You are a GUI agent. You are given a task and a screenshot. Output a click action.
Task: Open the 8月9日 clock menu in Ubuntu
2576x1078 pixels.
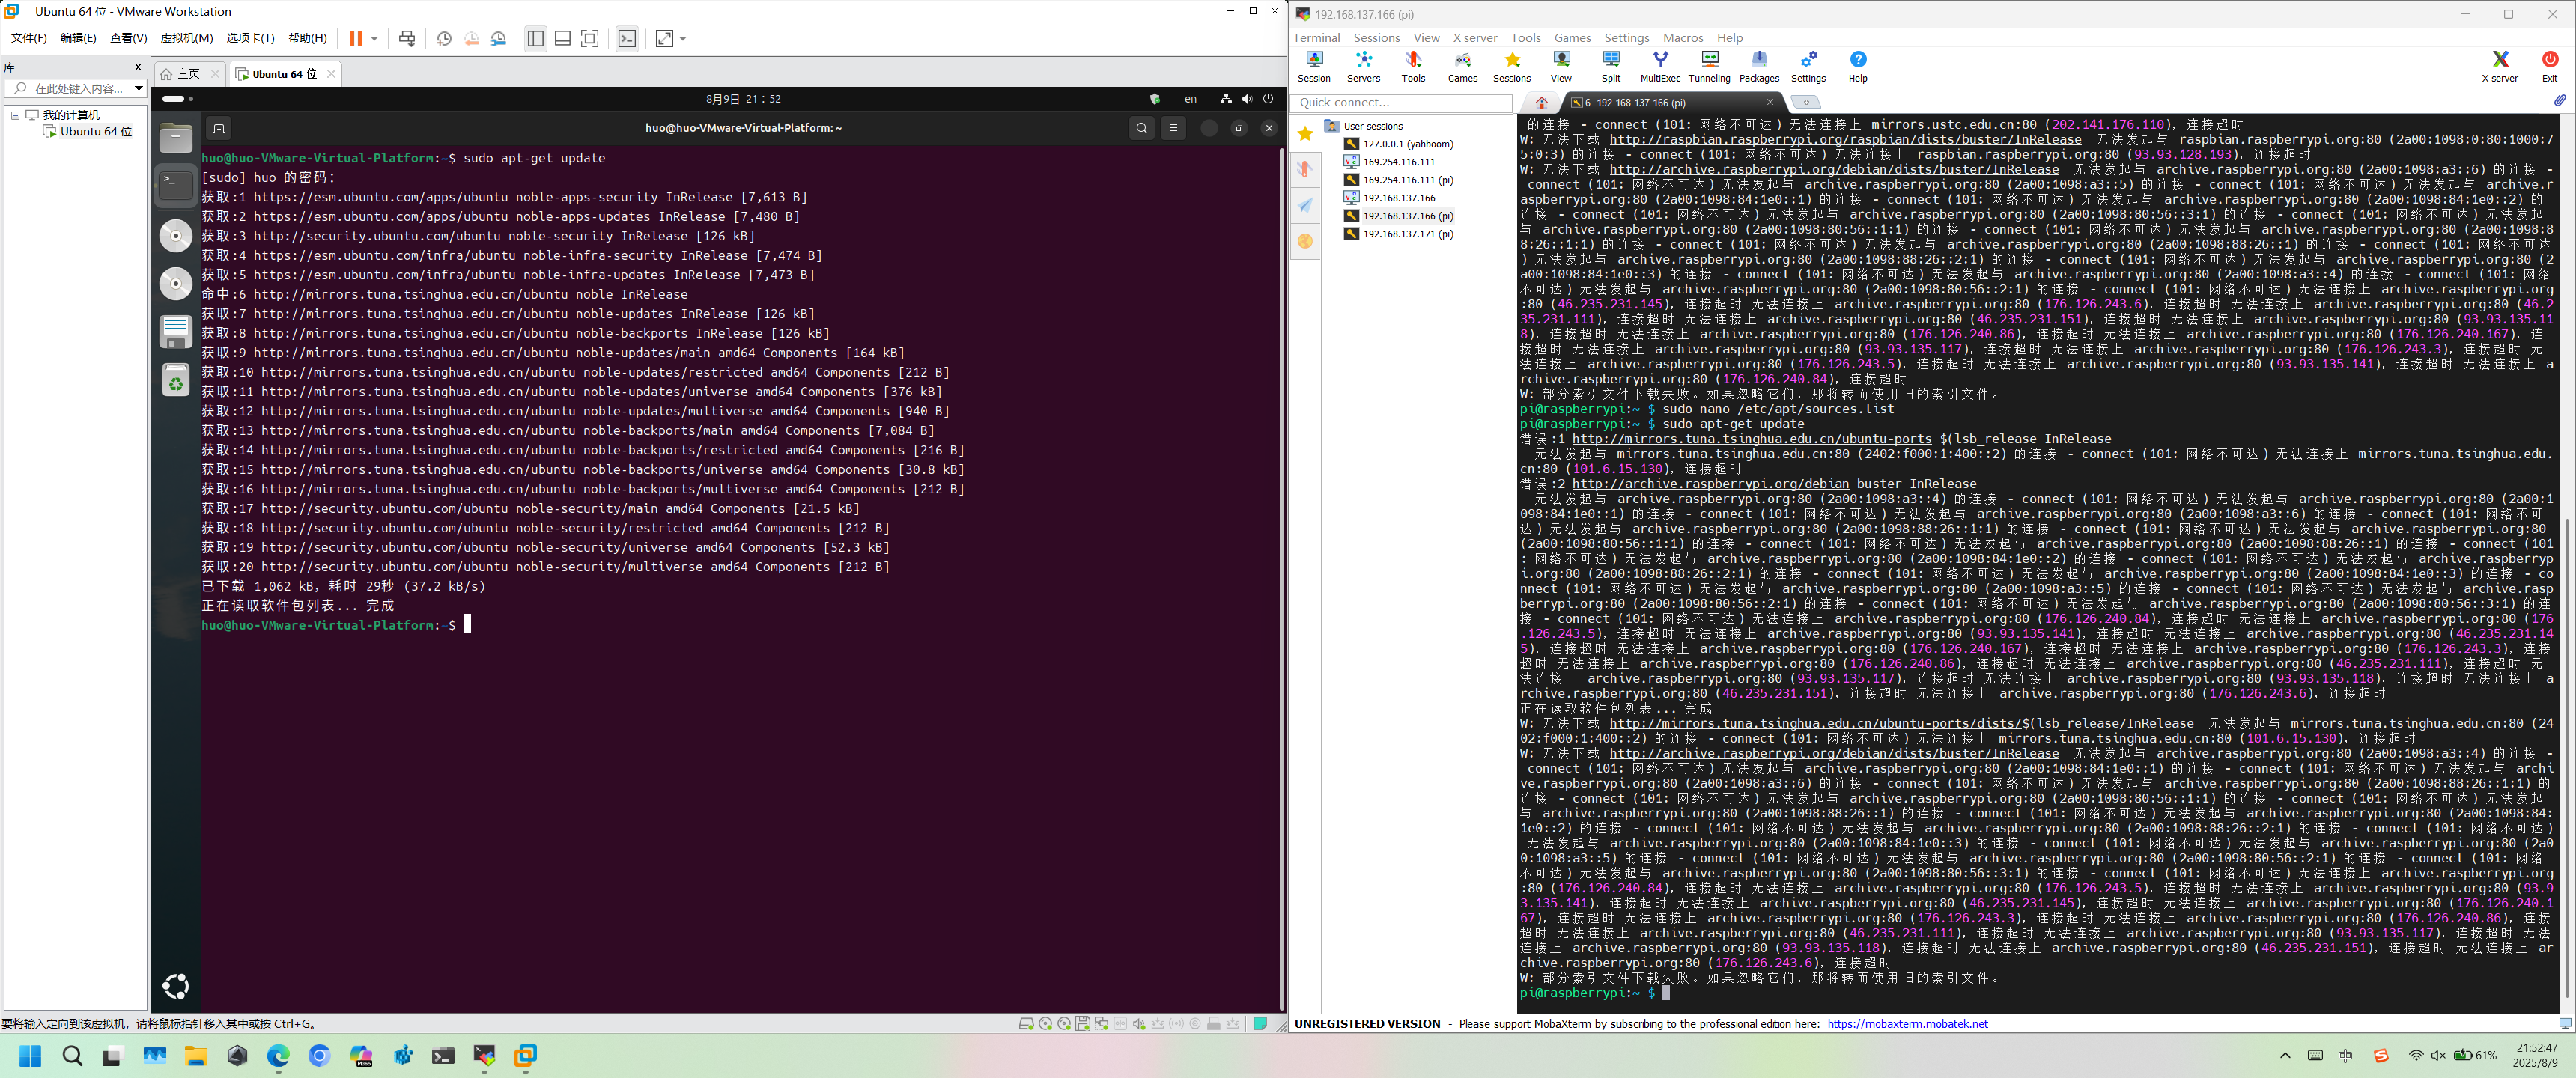click(x=743, y=99)
